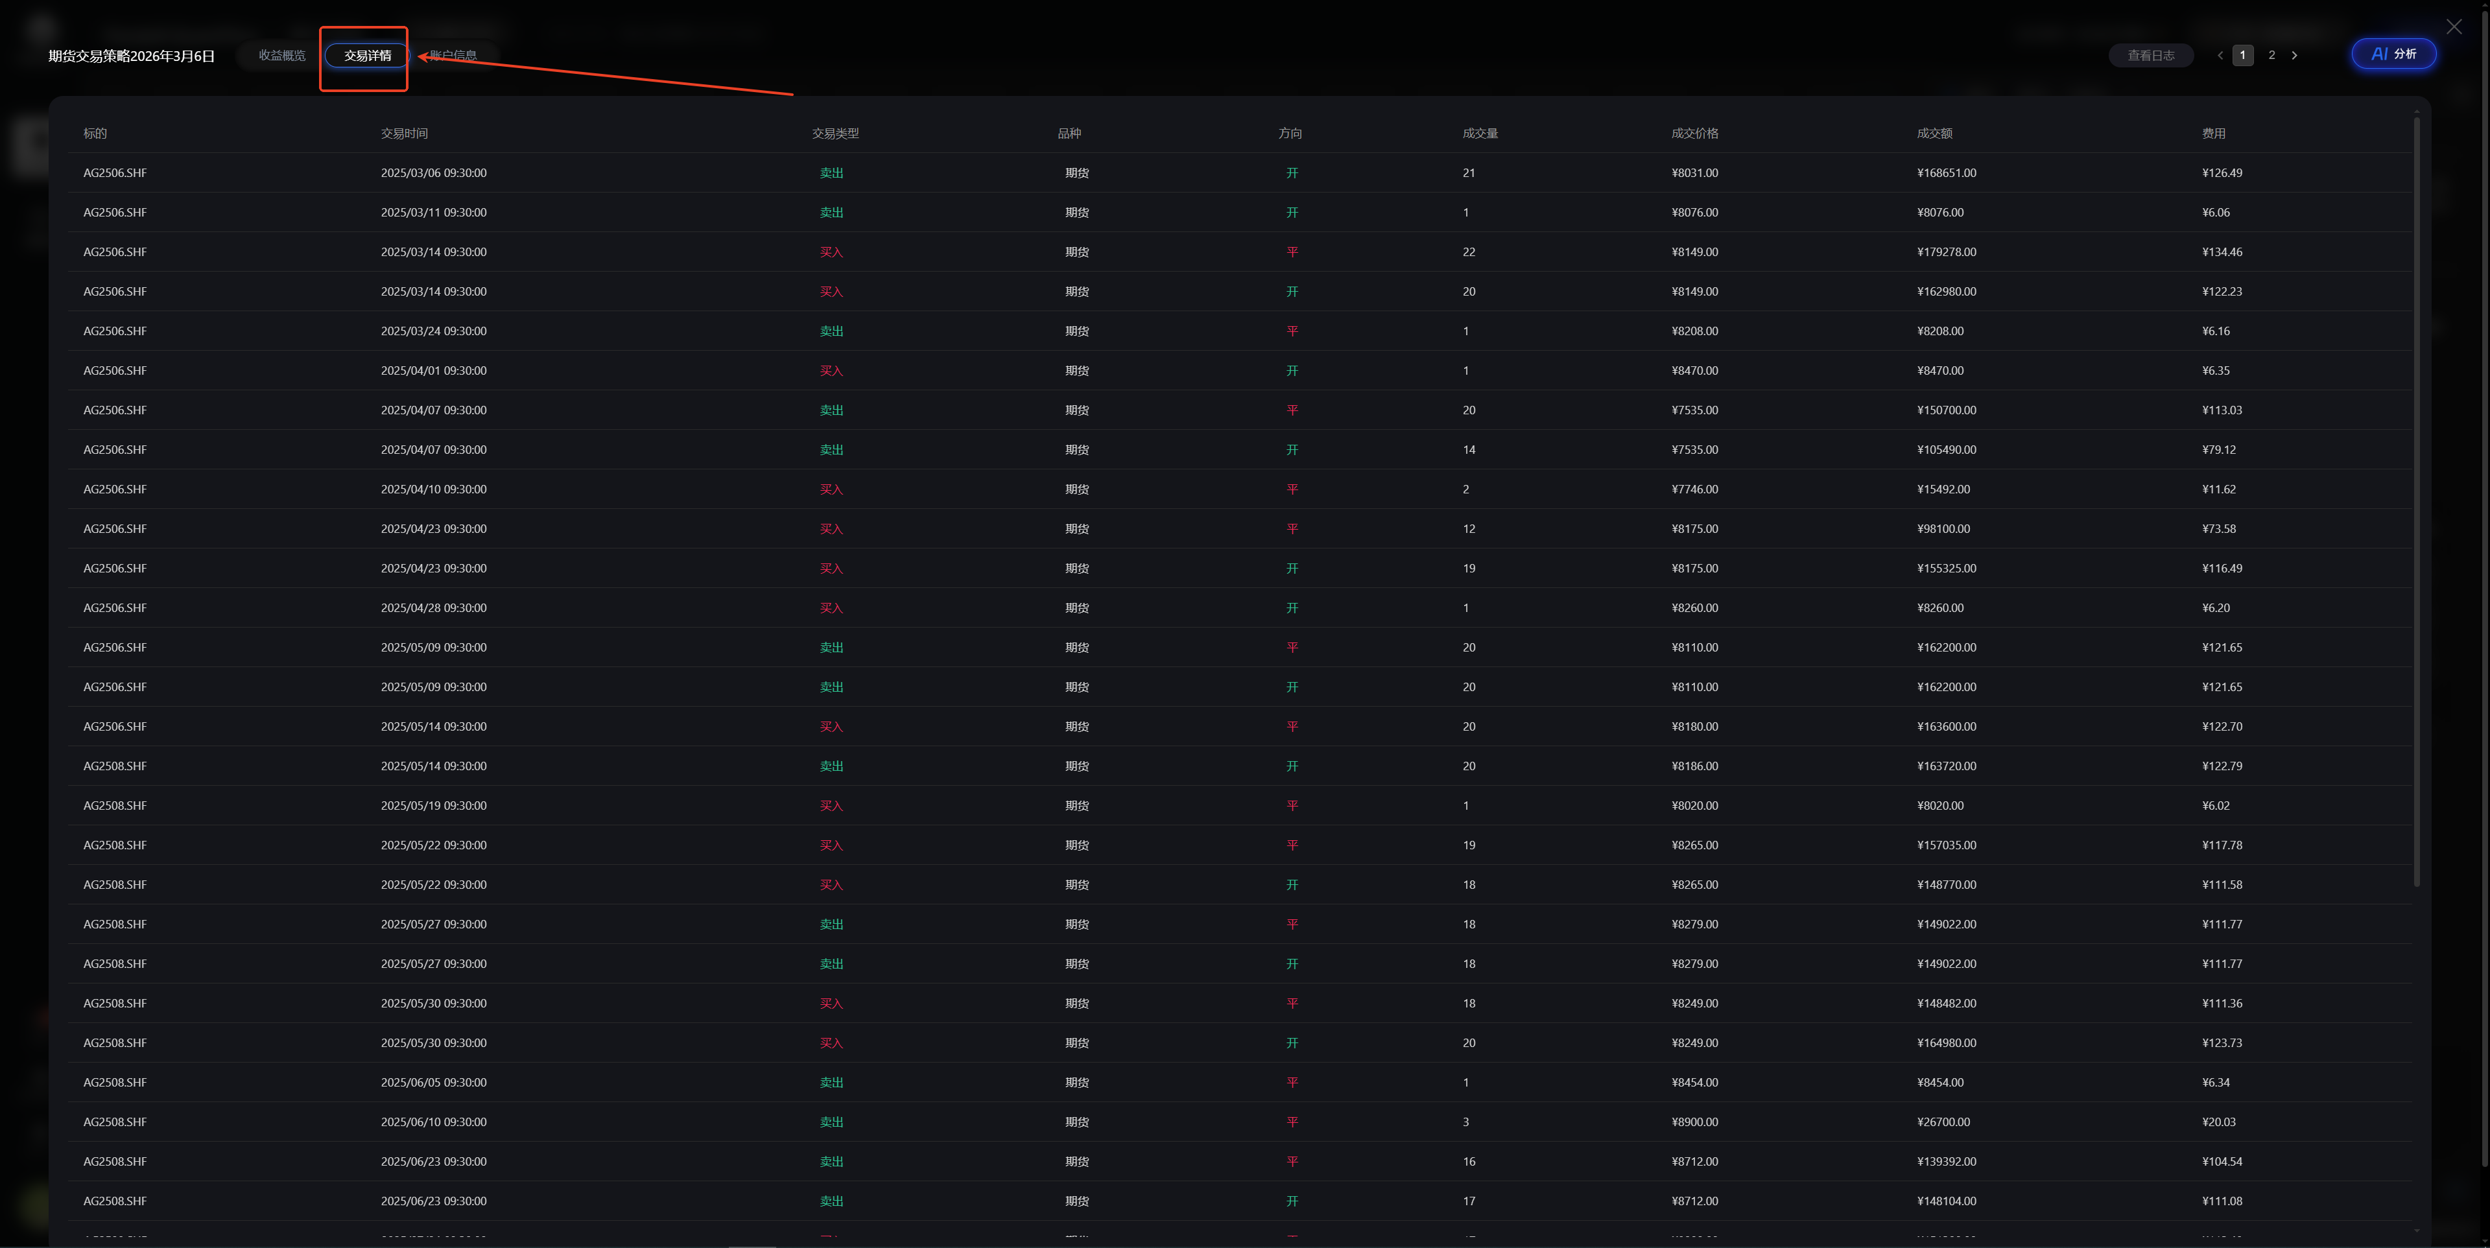The width and height of the screenshot is (2490, 1248).
Task: Click 成交额 ¥157035.00
Action: click(x=1947, y=845)
